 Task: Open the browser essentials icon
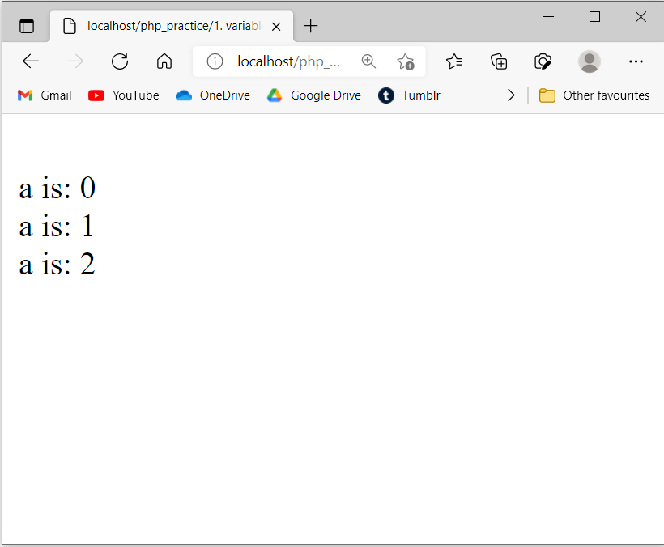(543, 61)
